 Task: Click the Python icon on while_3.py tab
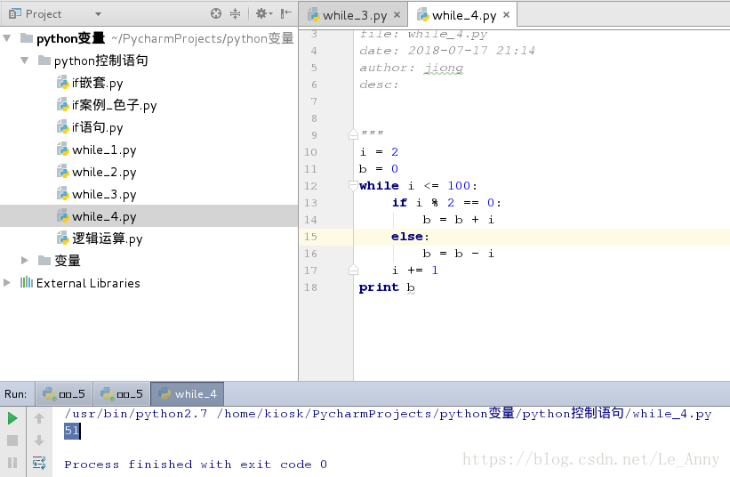[313, 15]
